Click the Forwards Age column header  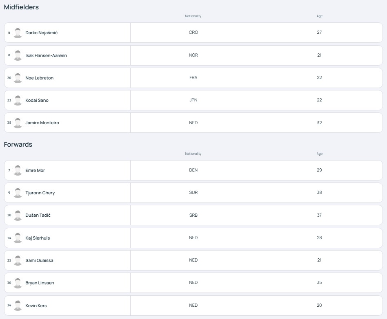point(319,154)
